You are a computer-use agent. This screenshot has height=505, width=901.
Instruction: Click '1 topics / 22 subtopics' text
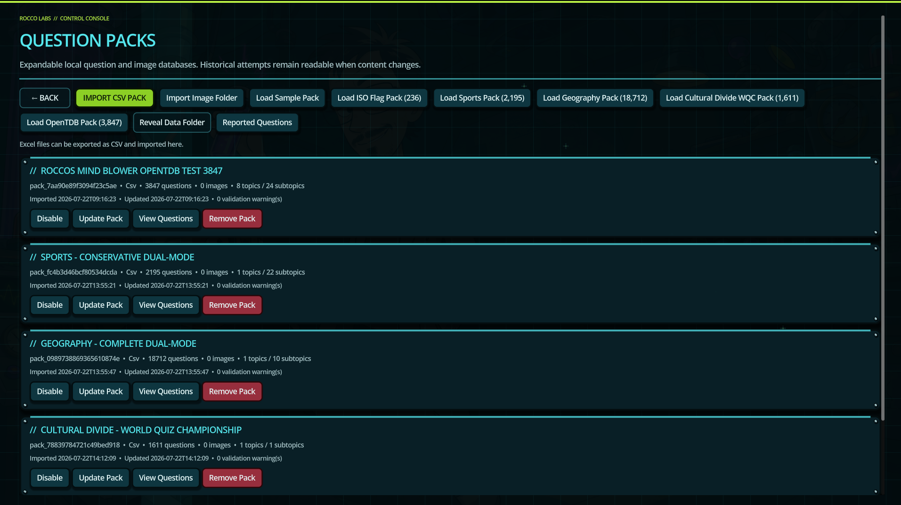click(x=271, y=272)
